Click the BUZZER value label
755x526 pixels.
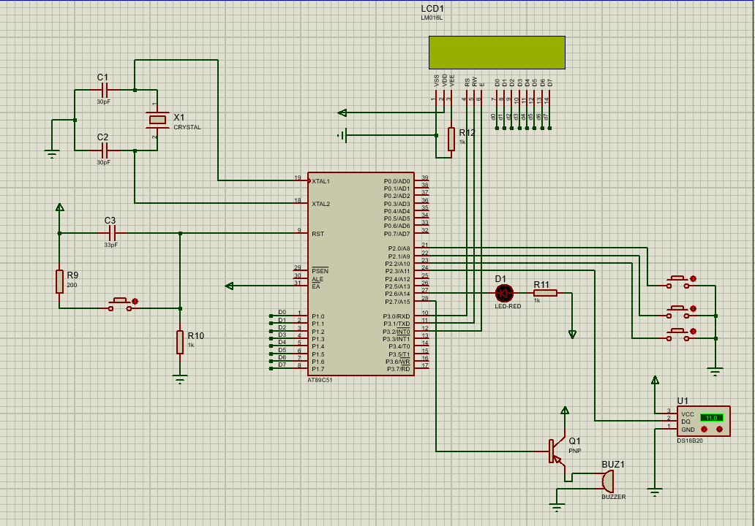[613, 497]
